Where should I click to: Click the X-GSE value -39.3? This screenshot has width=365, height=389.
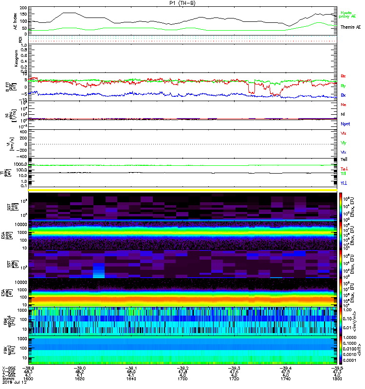point(234,368)
